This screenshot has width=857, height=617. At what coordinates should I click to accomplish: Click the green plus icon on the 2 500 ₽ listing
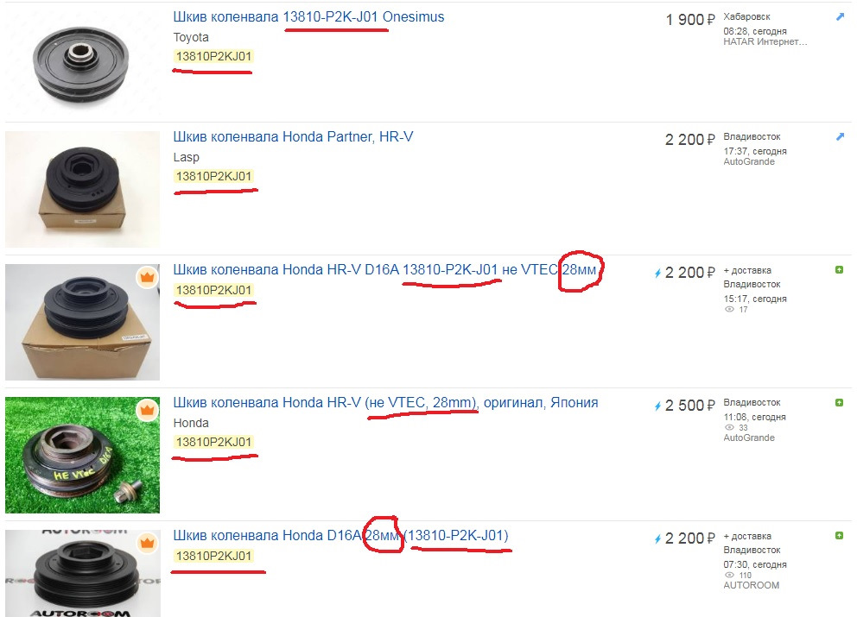tap(839, 402)
